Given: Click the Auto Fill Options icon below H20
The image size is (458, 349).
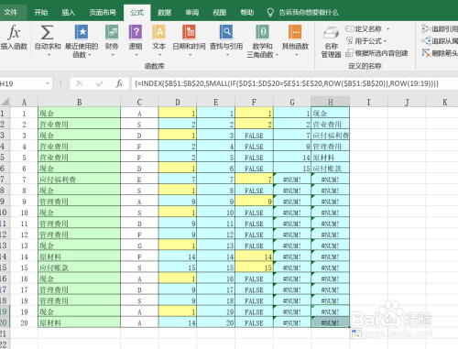Looking at the screenshot, I should [356, 333].
